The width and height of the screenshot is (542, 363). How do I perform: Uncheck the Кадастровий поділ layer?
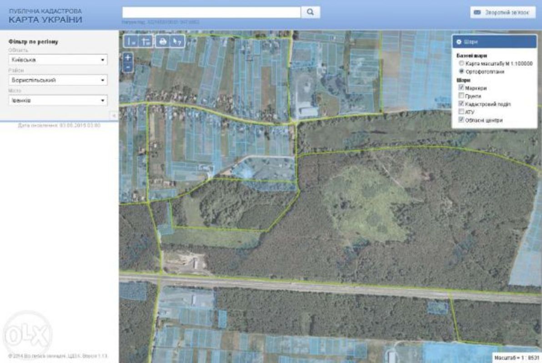point(462,104)
